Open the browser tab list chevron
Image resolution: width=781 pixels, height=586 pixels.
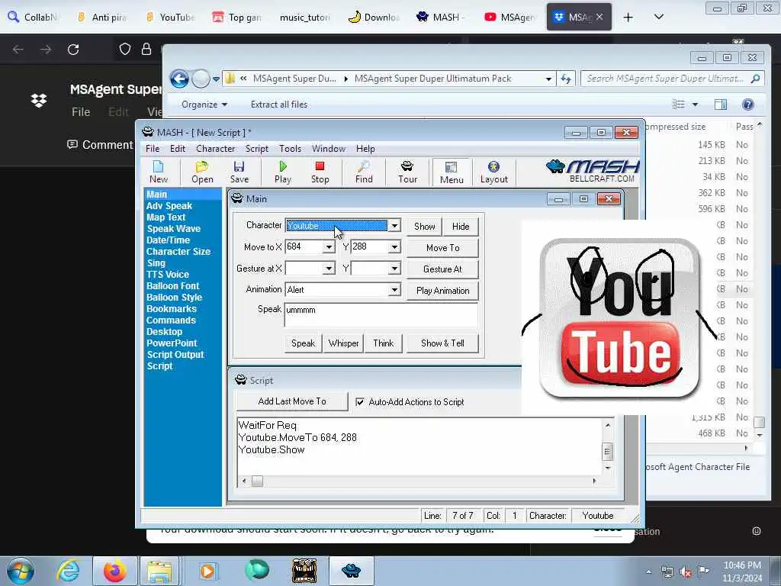pyautogui.click(x=658, y=18)
